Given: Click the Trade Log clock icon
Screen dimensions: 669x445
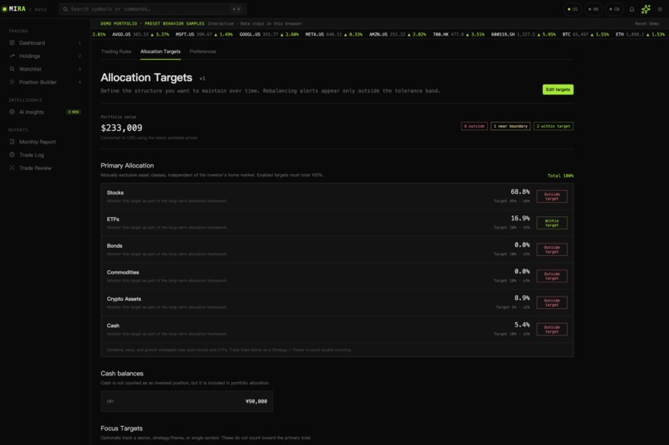Looking at the screenshot, I should tap(12, 155).
